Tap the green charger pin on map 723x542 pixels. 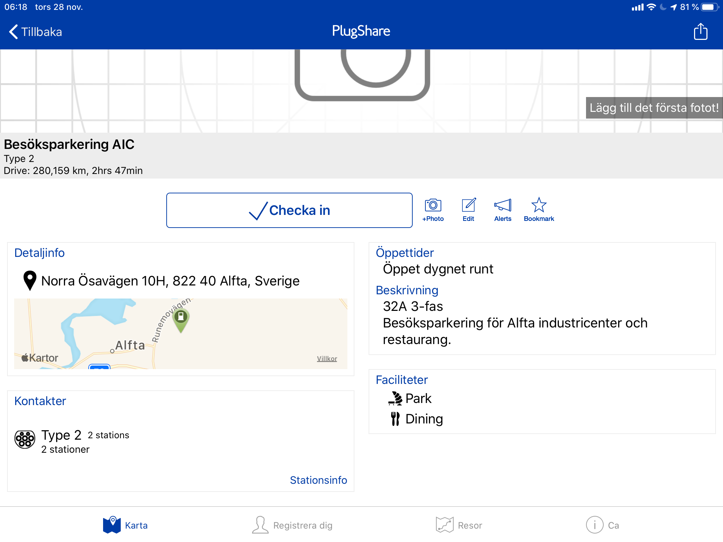tap(181, 320)
